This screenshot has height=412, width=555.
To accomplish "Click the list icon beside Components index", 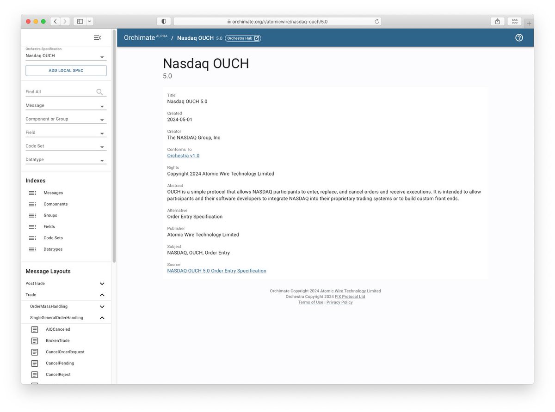I will (32, 204).
